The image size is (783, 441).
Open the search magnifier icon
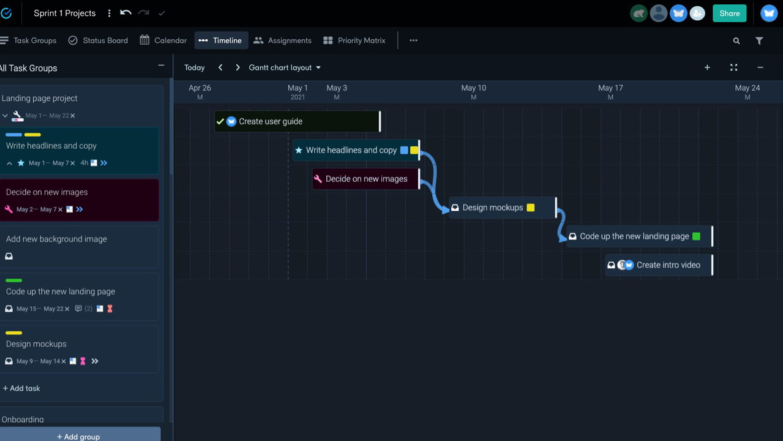click(x=736, y=40)
